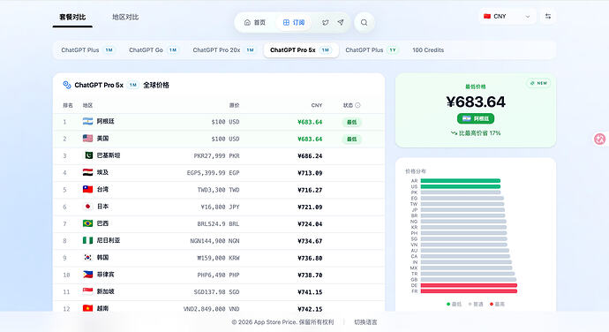Click TWD3,300 TWD original price
Image resolution: width=609 pixels, height=332 pixels.
tap(218, 190)
